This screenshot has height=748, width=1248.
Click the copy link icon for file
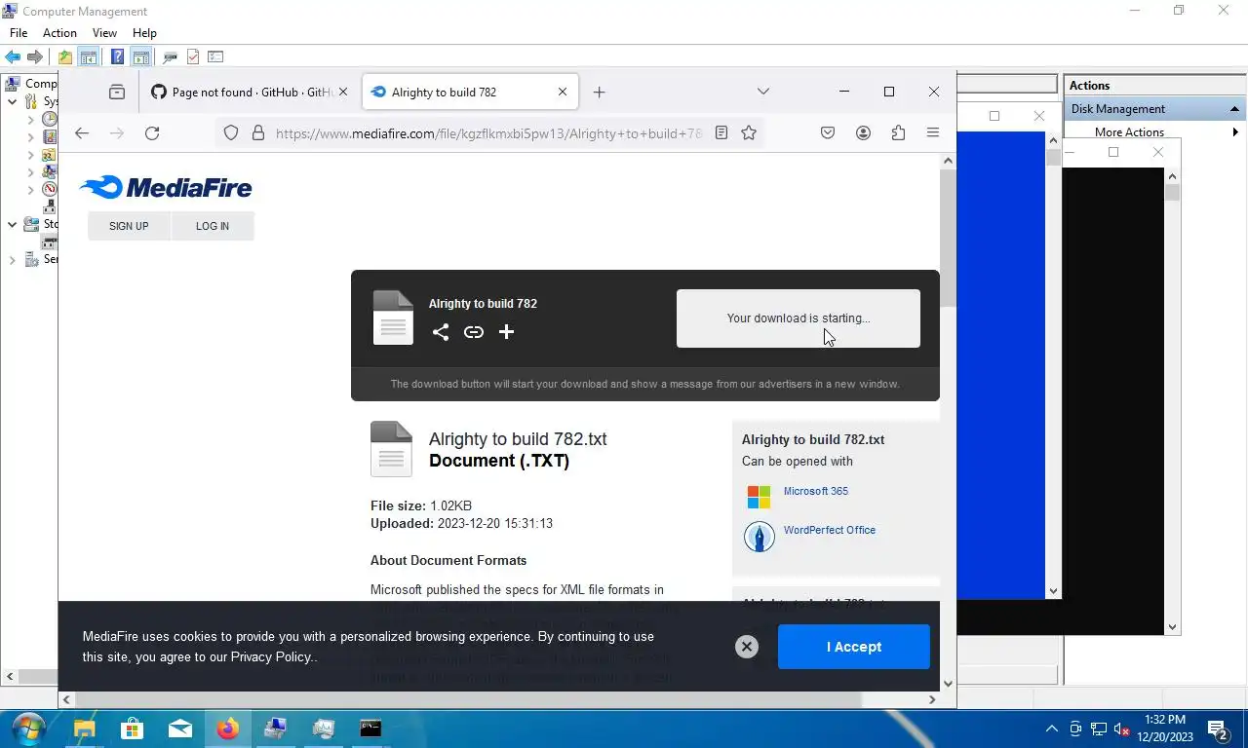point(474,332)
